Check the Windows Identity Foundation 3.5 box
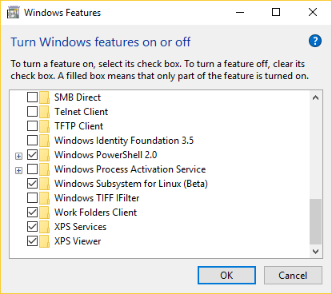332x294 pixels. pos(32,141)
